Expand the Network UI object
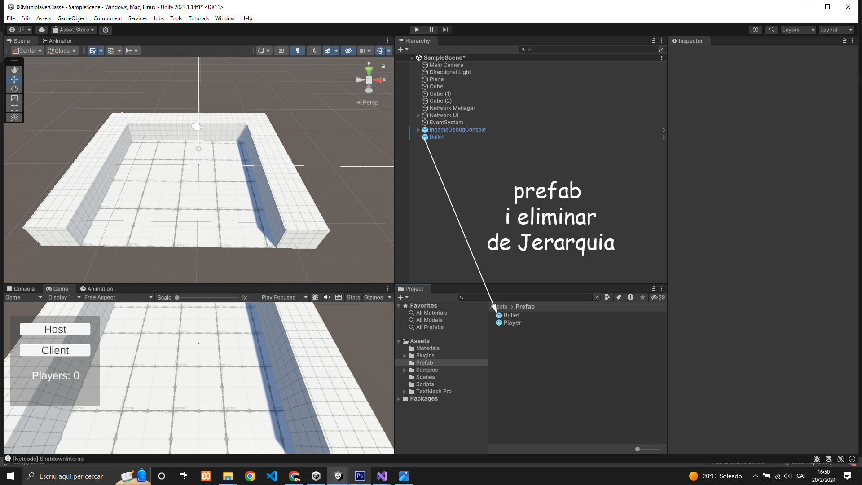 418,115
